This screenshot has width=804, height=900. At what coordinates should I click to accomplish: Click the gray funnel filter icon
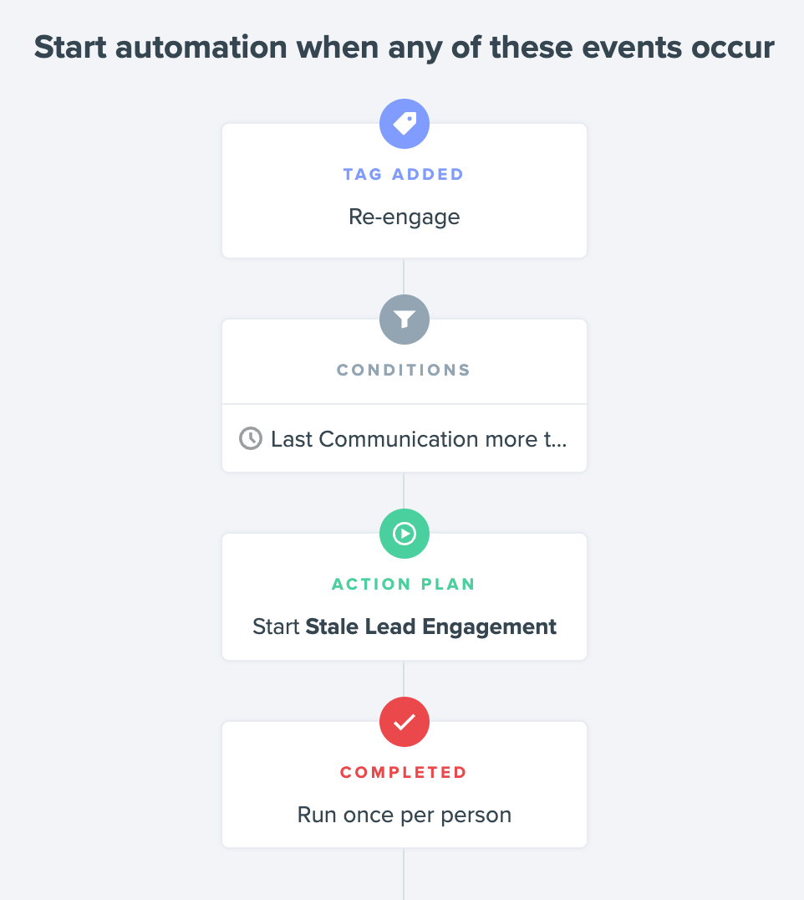[405, 320]
